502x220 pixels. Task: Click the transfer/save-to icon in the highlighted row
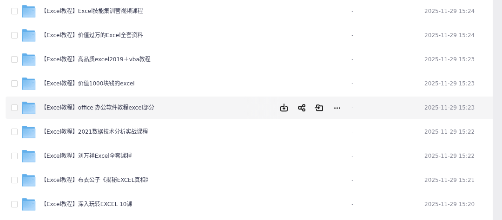pyautogui.click(x=319, y=108)
